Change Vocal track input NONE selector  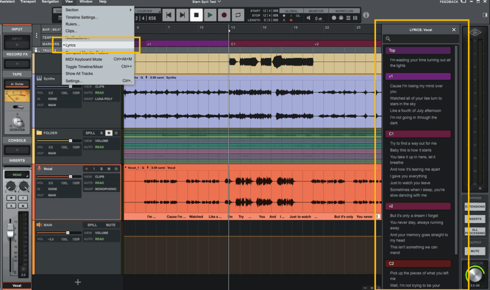pos(53,189)
